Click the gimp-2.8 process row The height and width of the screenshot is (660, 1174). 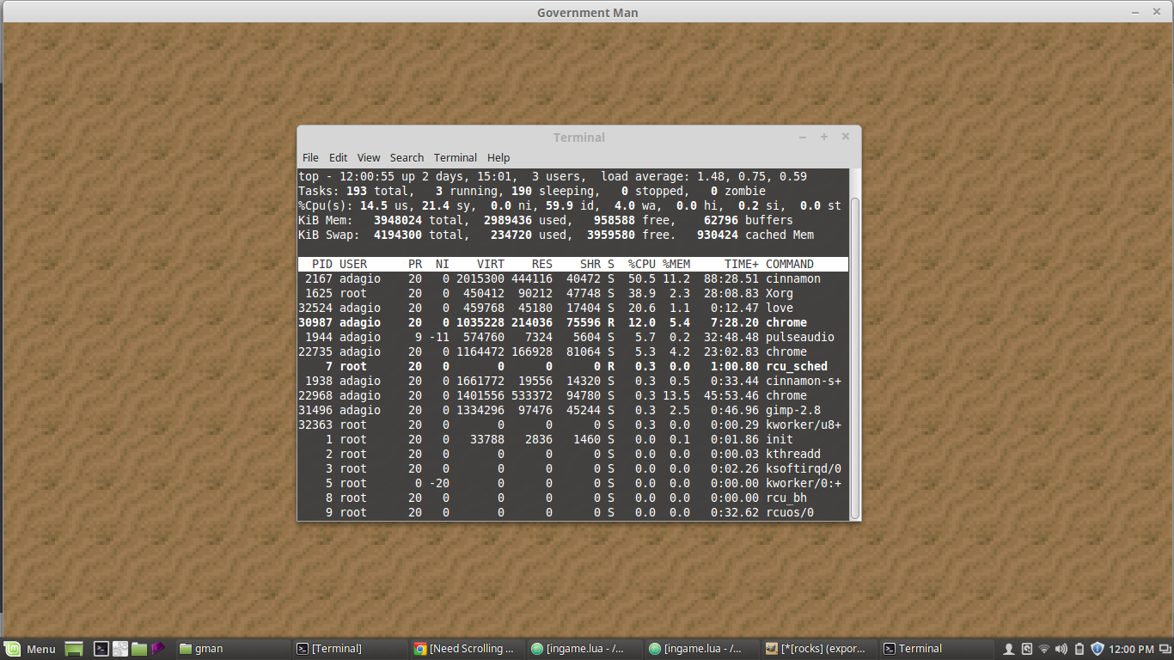tap(573, 410)
